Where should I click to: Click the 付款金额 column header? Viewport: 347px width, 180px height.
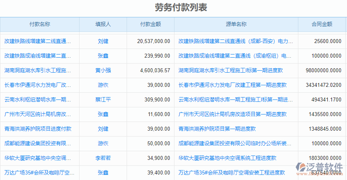(x=150, y=24)
